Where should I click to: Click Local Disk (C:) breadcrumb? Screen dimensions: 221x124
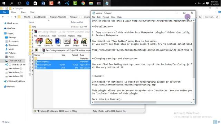click(x=40, y=17)
